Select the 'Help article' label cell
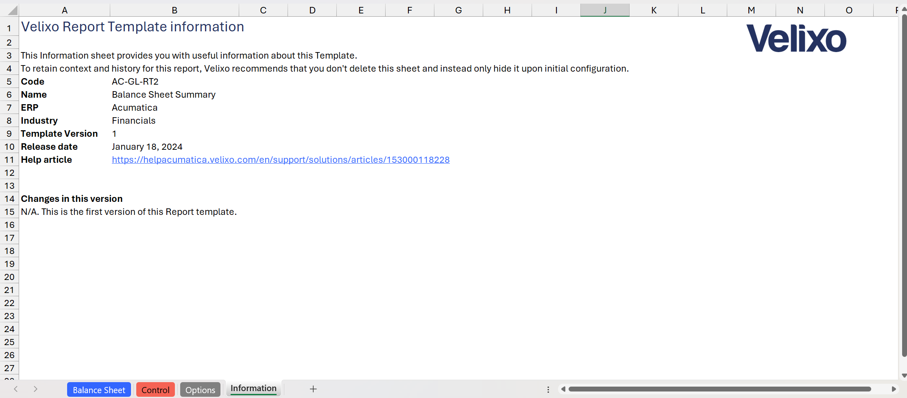907x398 pixels. click(64, 160)
